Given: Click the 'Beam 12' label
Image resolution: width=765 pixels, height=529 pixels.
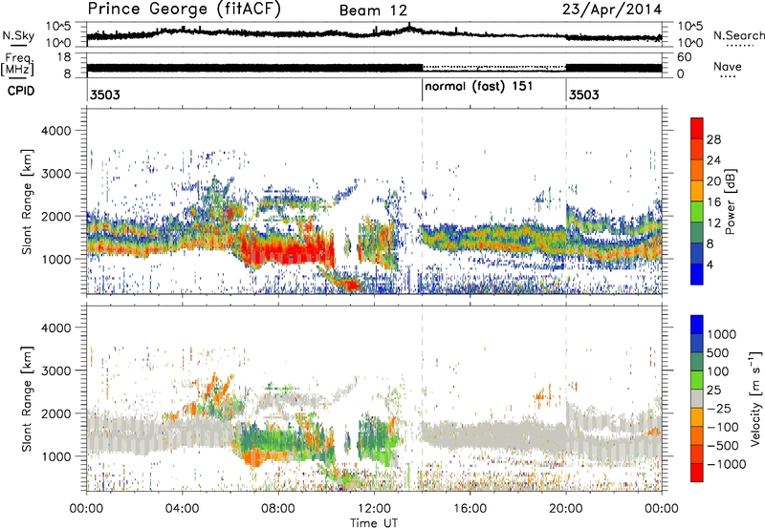Looking at the screenshot, I should [373, 11].
